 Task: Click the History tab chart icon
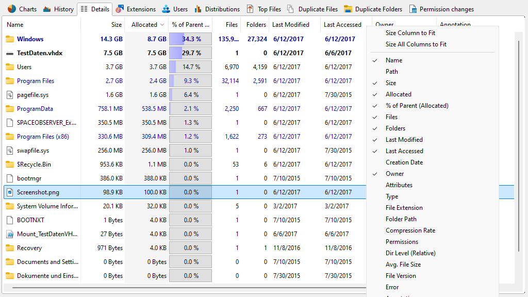pos(47,9)
